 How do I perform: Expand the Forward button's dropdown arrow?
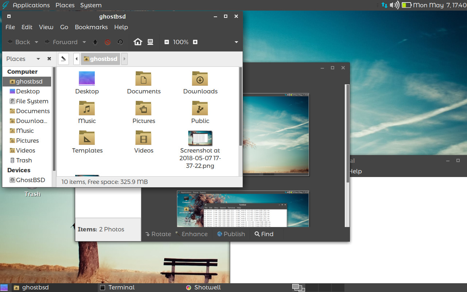tap(84, 42)
